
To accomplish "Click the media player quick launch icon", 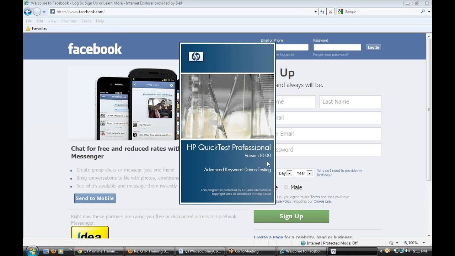I will [x=60, y=251].
